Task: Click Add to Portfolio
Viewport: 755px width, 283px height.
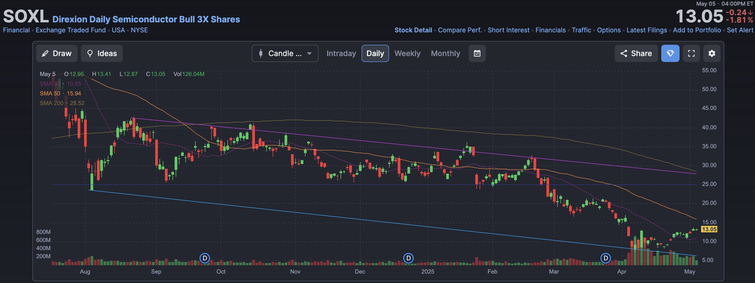Action: coord(697,30)
